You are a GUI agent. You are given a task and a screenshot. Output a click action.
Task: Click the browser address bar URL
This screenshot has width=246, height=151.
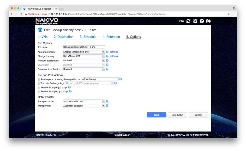click(x=103, y=14)
